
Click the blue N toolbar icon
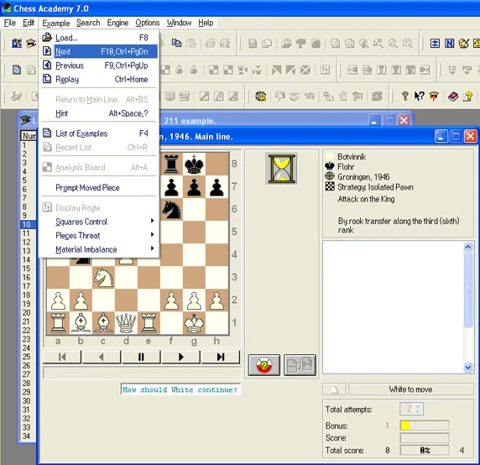click(x=449, y=43)
